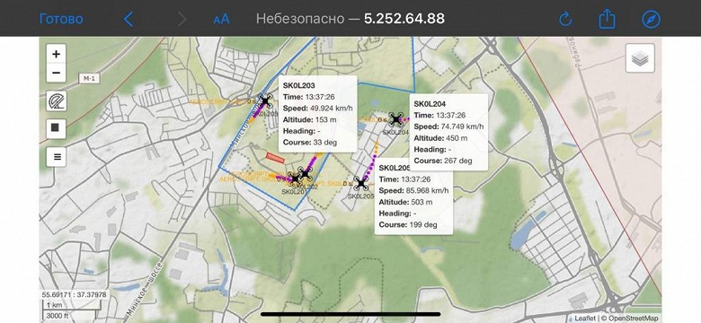Open the map layers switcher
This screenshot has height=323, width=701.
click(x=640, y=58)
